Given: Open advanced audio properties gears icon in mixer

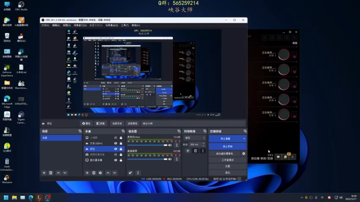Looking at the screenshot, I should tap(130, 173).
